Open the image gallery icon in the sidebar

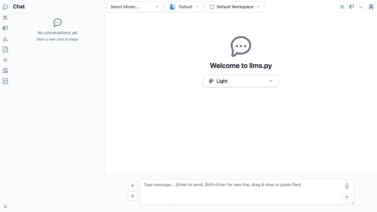5,71
